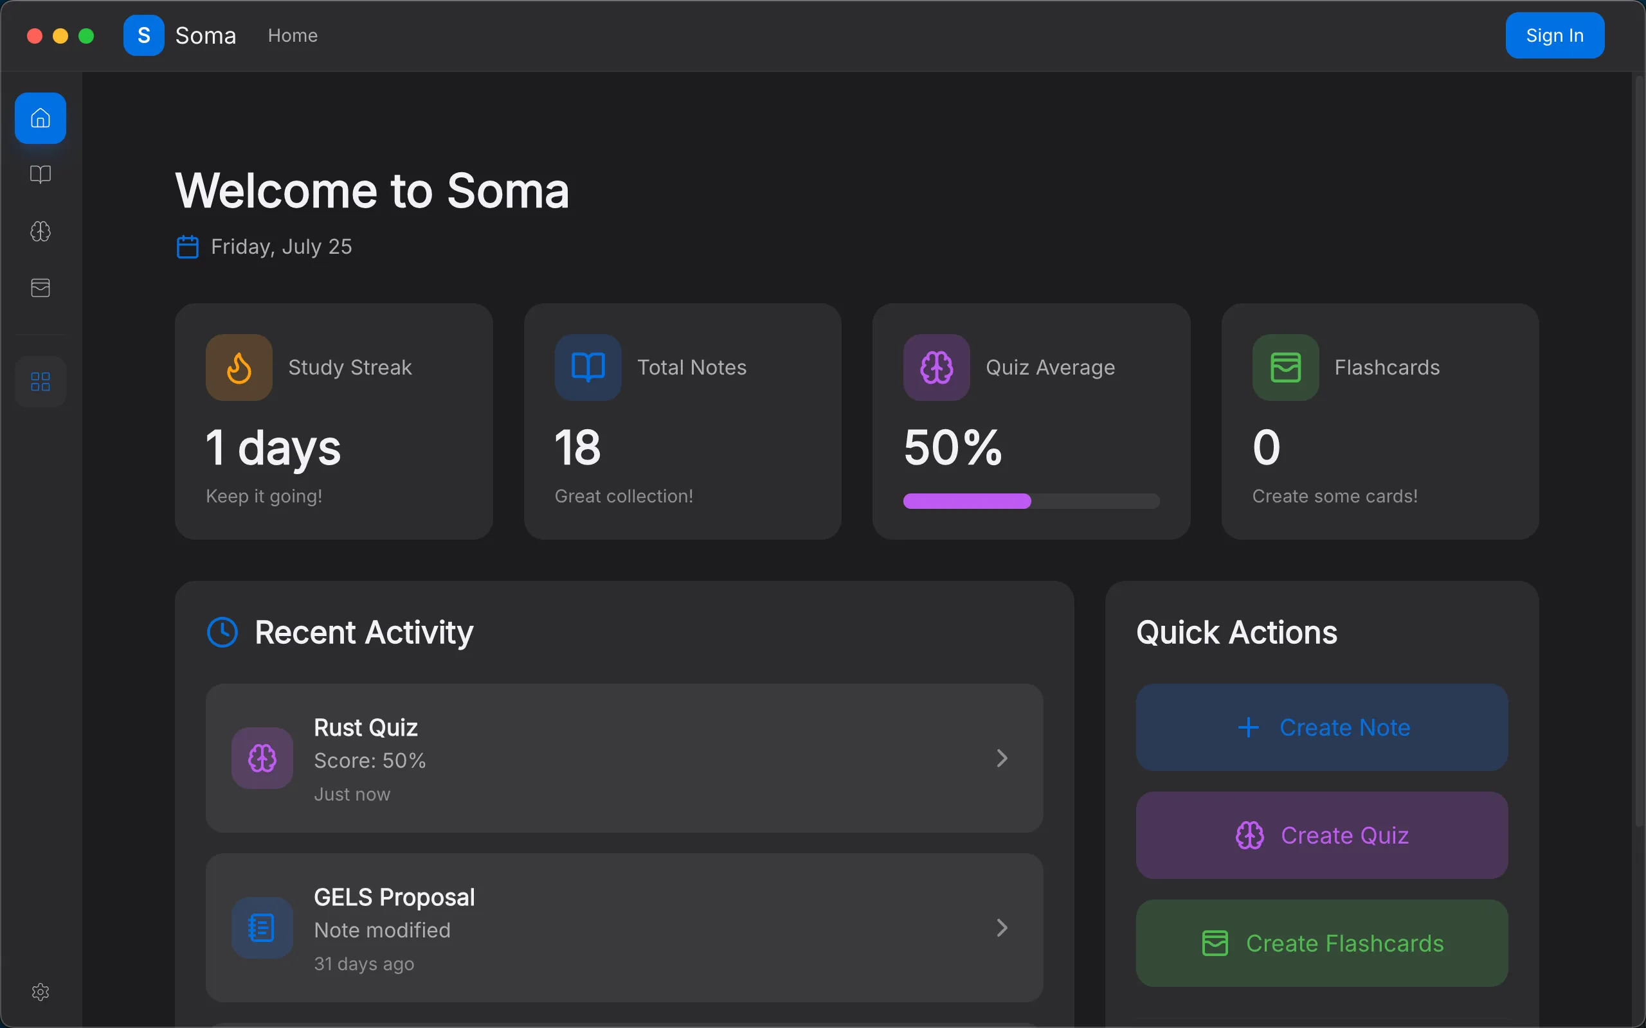Click the 'Just now' timestamp
This screenshot has width=1646, height=1028.
352,794
